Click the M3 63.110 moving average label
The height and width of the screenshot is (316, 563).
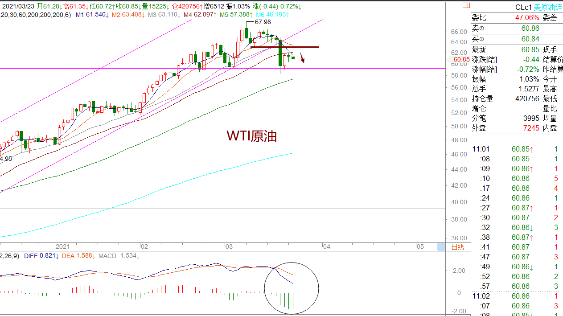click(164, 15)
